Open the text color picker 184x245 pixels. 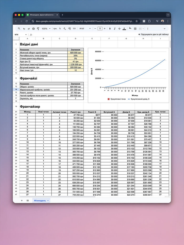coord(124,29)
